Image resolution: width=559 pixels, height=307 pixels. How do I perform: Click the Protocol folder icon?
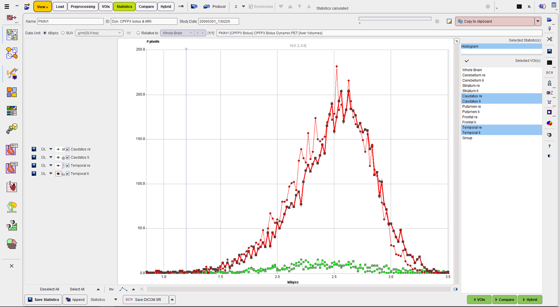(207, 7)
